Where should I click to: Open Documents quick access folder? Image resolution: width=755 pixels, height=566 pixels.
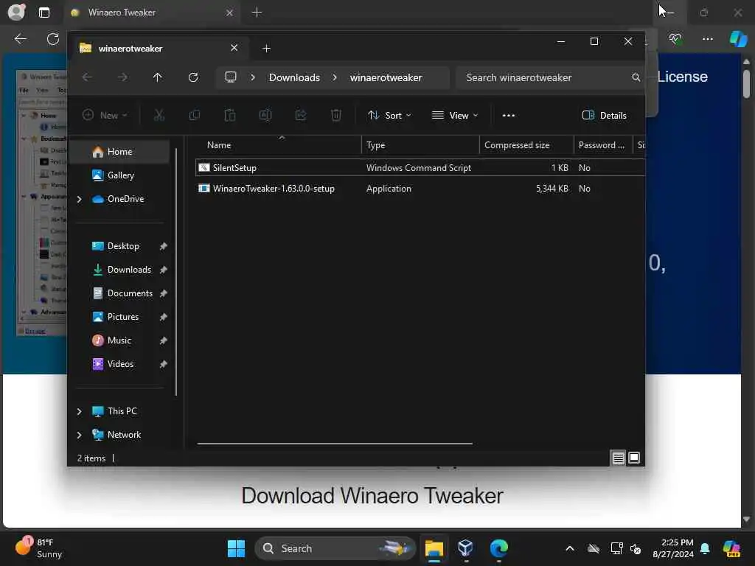click(x=130, y=293)
